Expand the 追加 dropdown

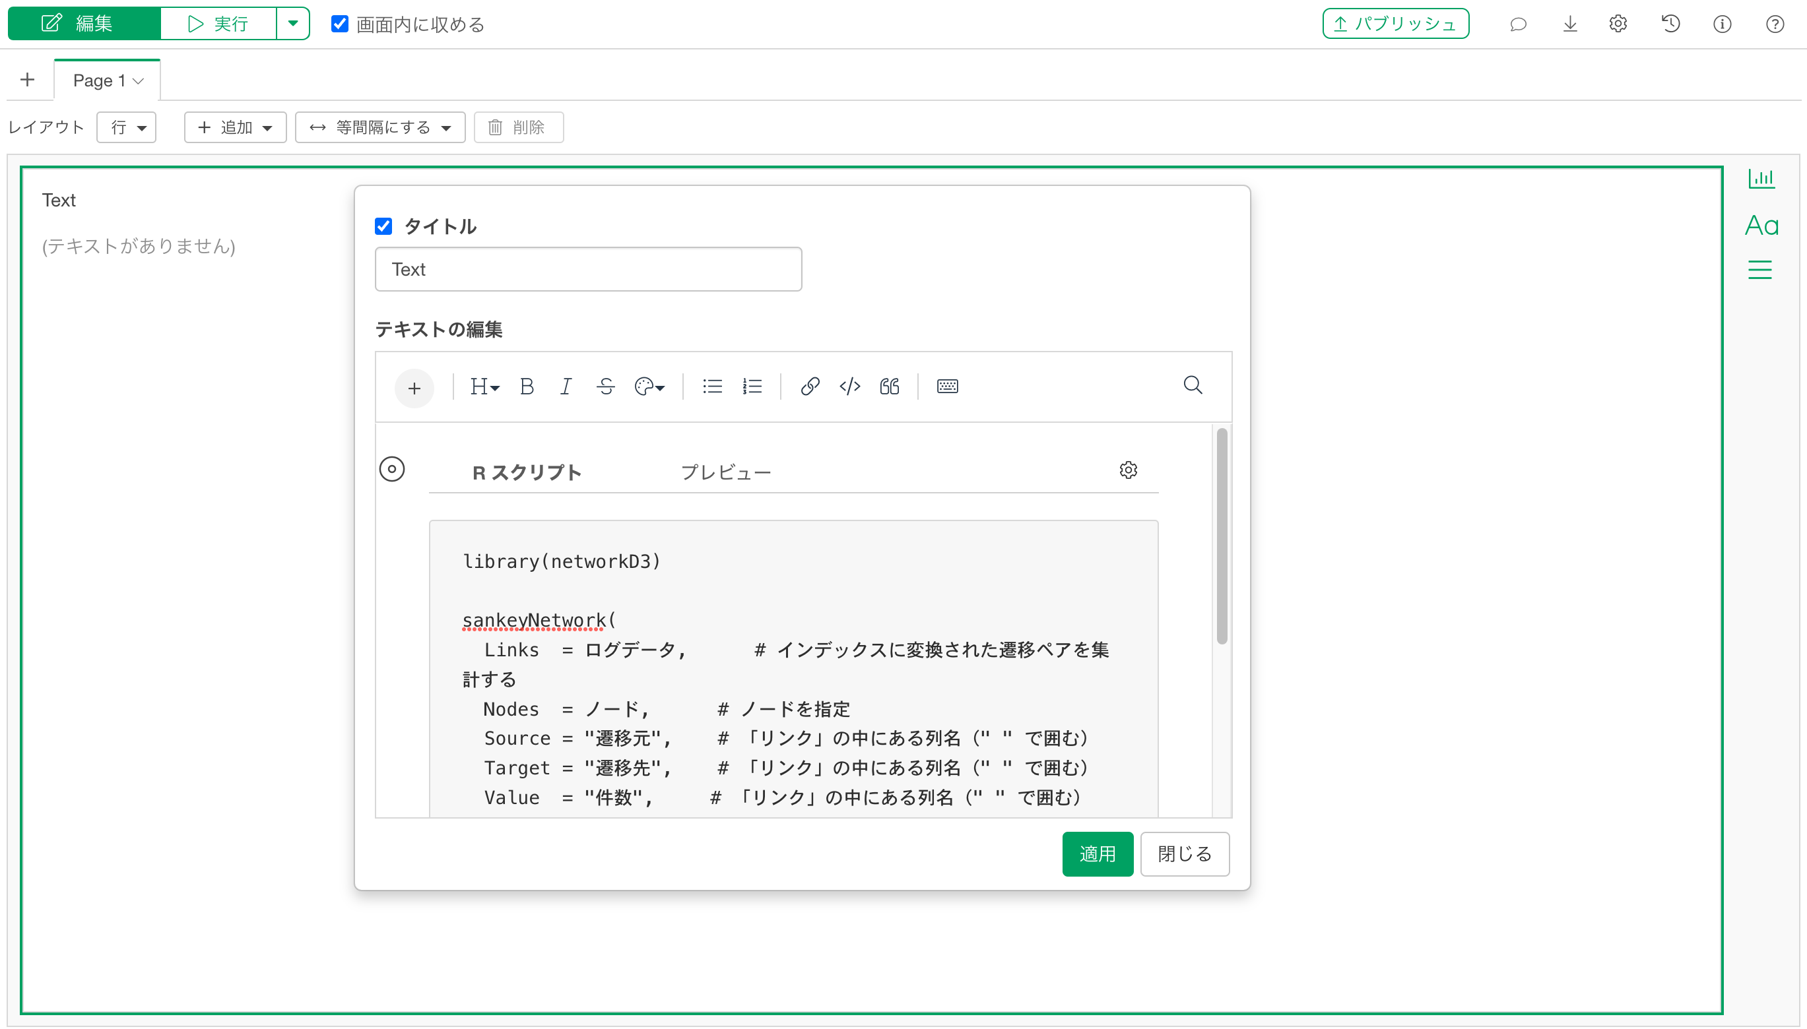tap(235, 127)
